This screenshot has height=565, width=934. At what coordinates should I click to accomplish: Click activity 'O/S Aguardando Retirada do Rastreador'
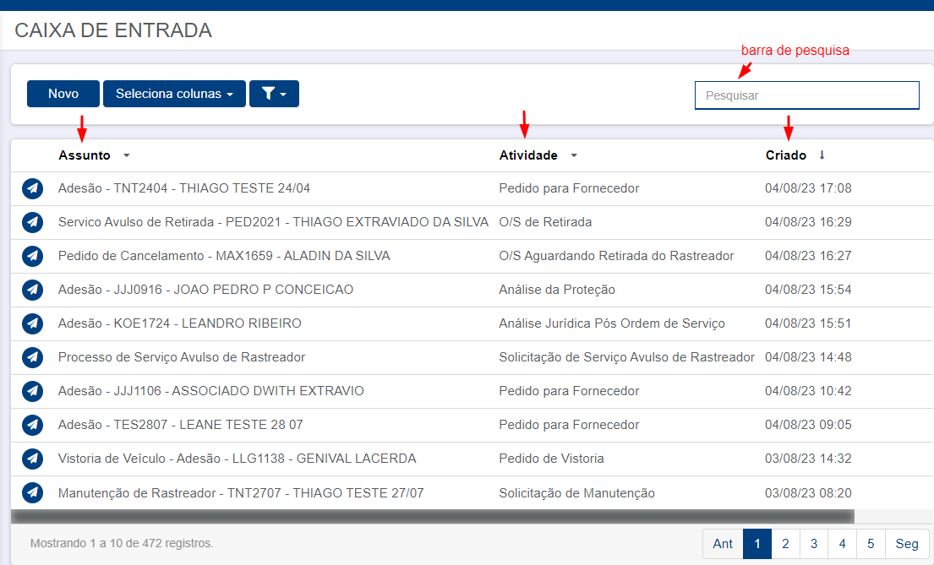tap(616, 256)
